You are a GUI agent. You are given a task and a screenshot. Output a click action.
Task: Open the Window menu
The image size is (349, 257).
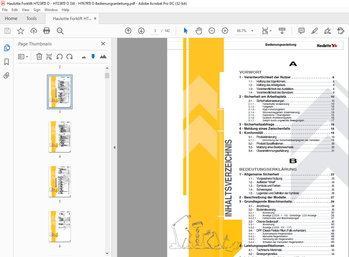[x=51, y=10]
